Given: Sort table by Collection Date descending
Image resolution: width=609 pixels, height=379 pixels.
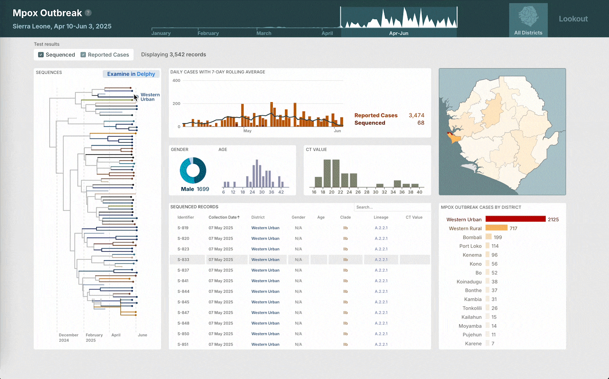Looking at the screenshot, I should (x=224, y=217).
